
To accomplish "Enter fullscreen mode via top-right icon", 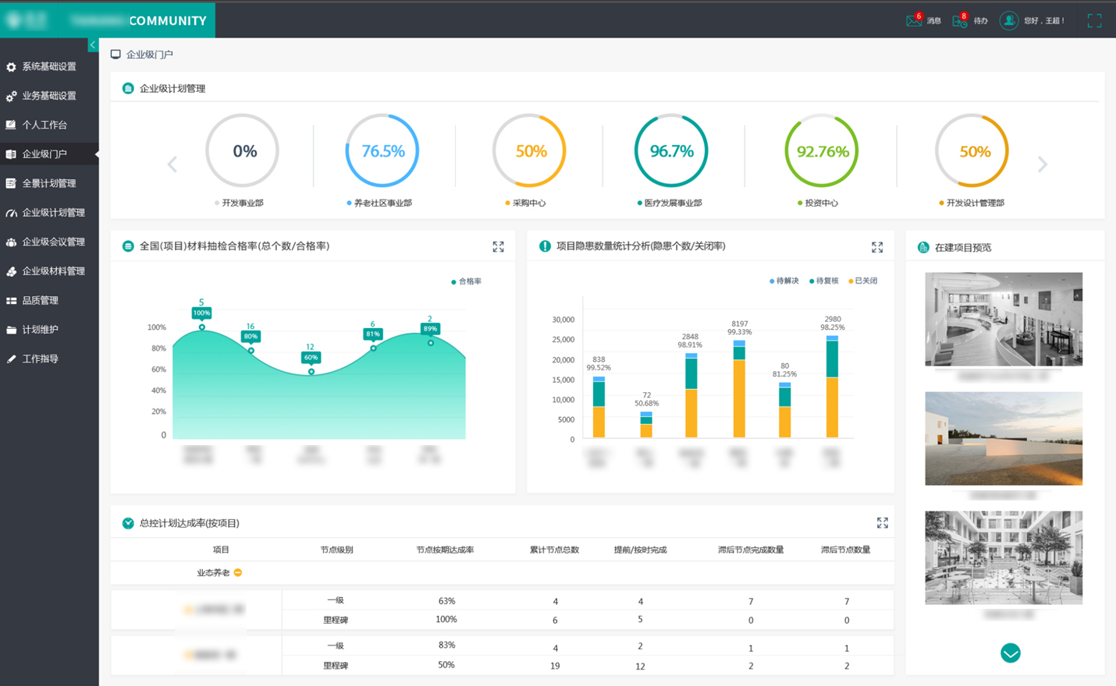I will pyautogui.click(x=1094, y=21).
